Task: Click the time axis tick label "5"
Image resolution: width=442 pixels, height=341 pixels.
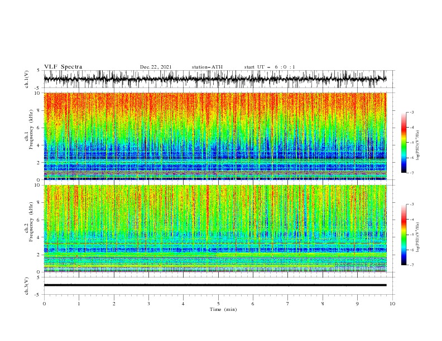Action: 218,304
